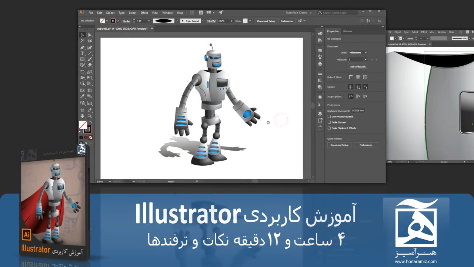474x267 pixels.
Task: Select the Paintbrush tool
Action: pyautogui.click(x=90, y=59)
